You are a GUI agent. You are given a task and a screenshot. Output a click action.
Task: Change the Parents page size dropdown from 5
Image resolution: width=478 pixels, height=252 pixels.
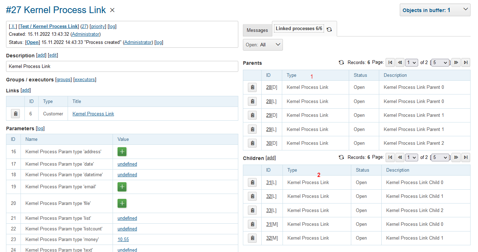point(440,62)
